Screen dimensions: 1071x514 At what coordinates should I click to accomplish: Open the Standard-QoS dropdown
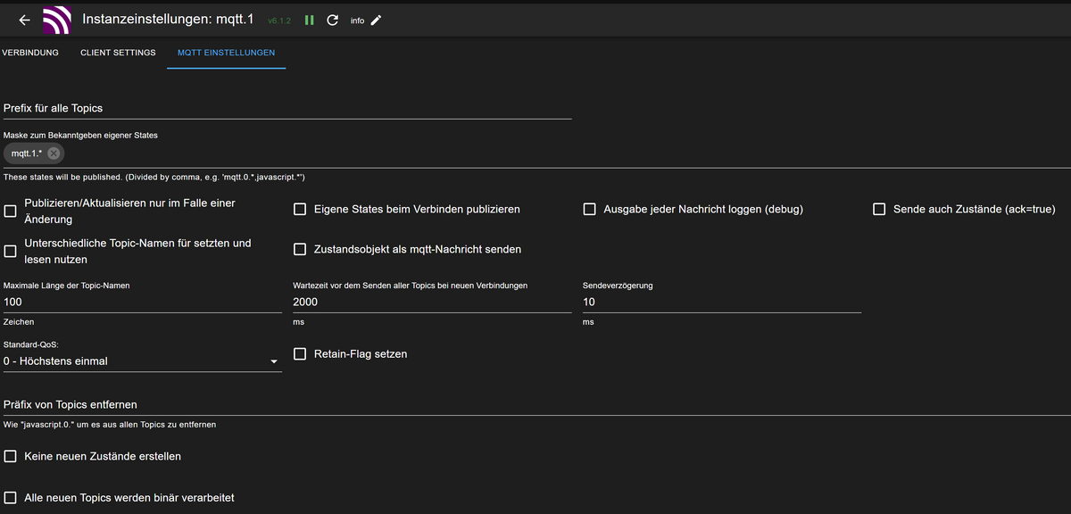(x=143, y=361)
